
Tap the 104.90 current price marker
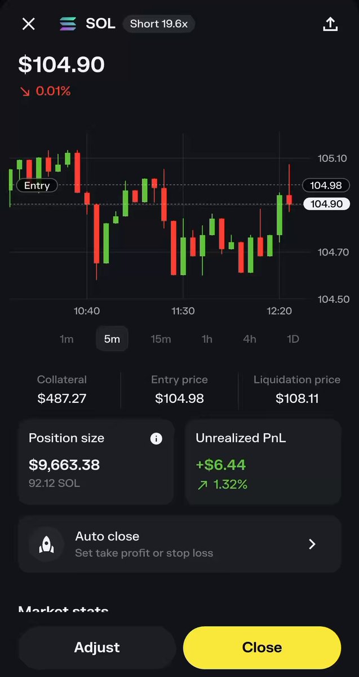[326, 204]
